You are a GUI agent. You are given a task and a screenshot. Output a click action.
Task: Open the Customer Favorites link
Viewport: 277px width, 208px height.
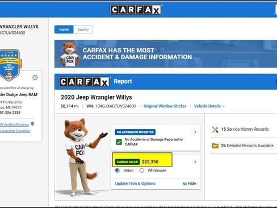click(x=15, y=131)
